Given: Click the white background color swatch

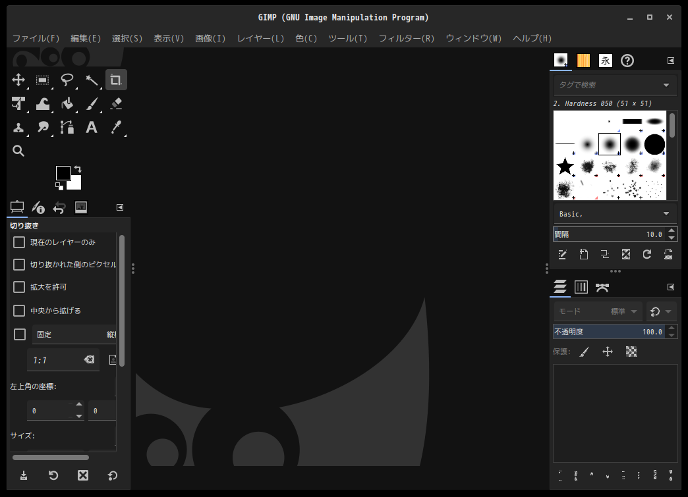Looking at the screenshot, I should (x=76, y=183).
